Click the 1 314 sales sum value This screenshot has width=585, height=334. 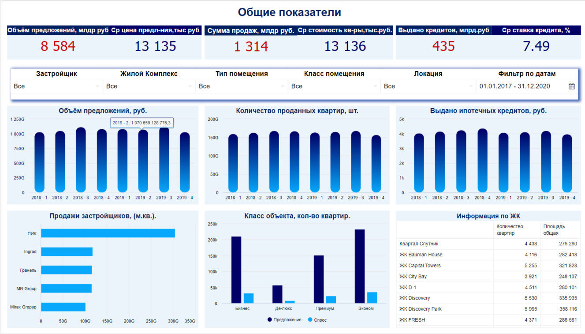coord(251,46)
